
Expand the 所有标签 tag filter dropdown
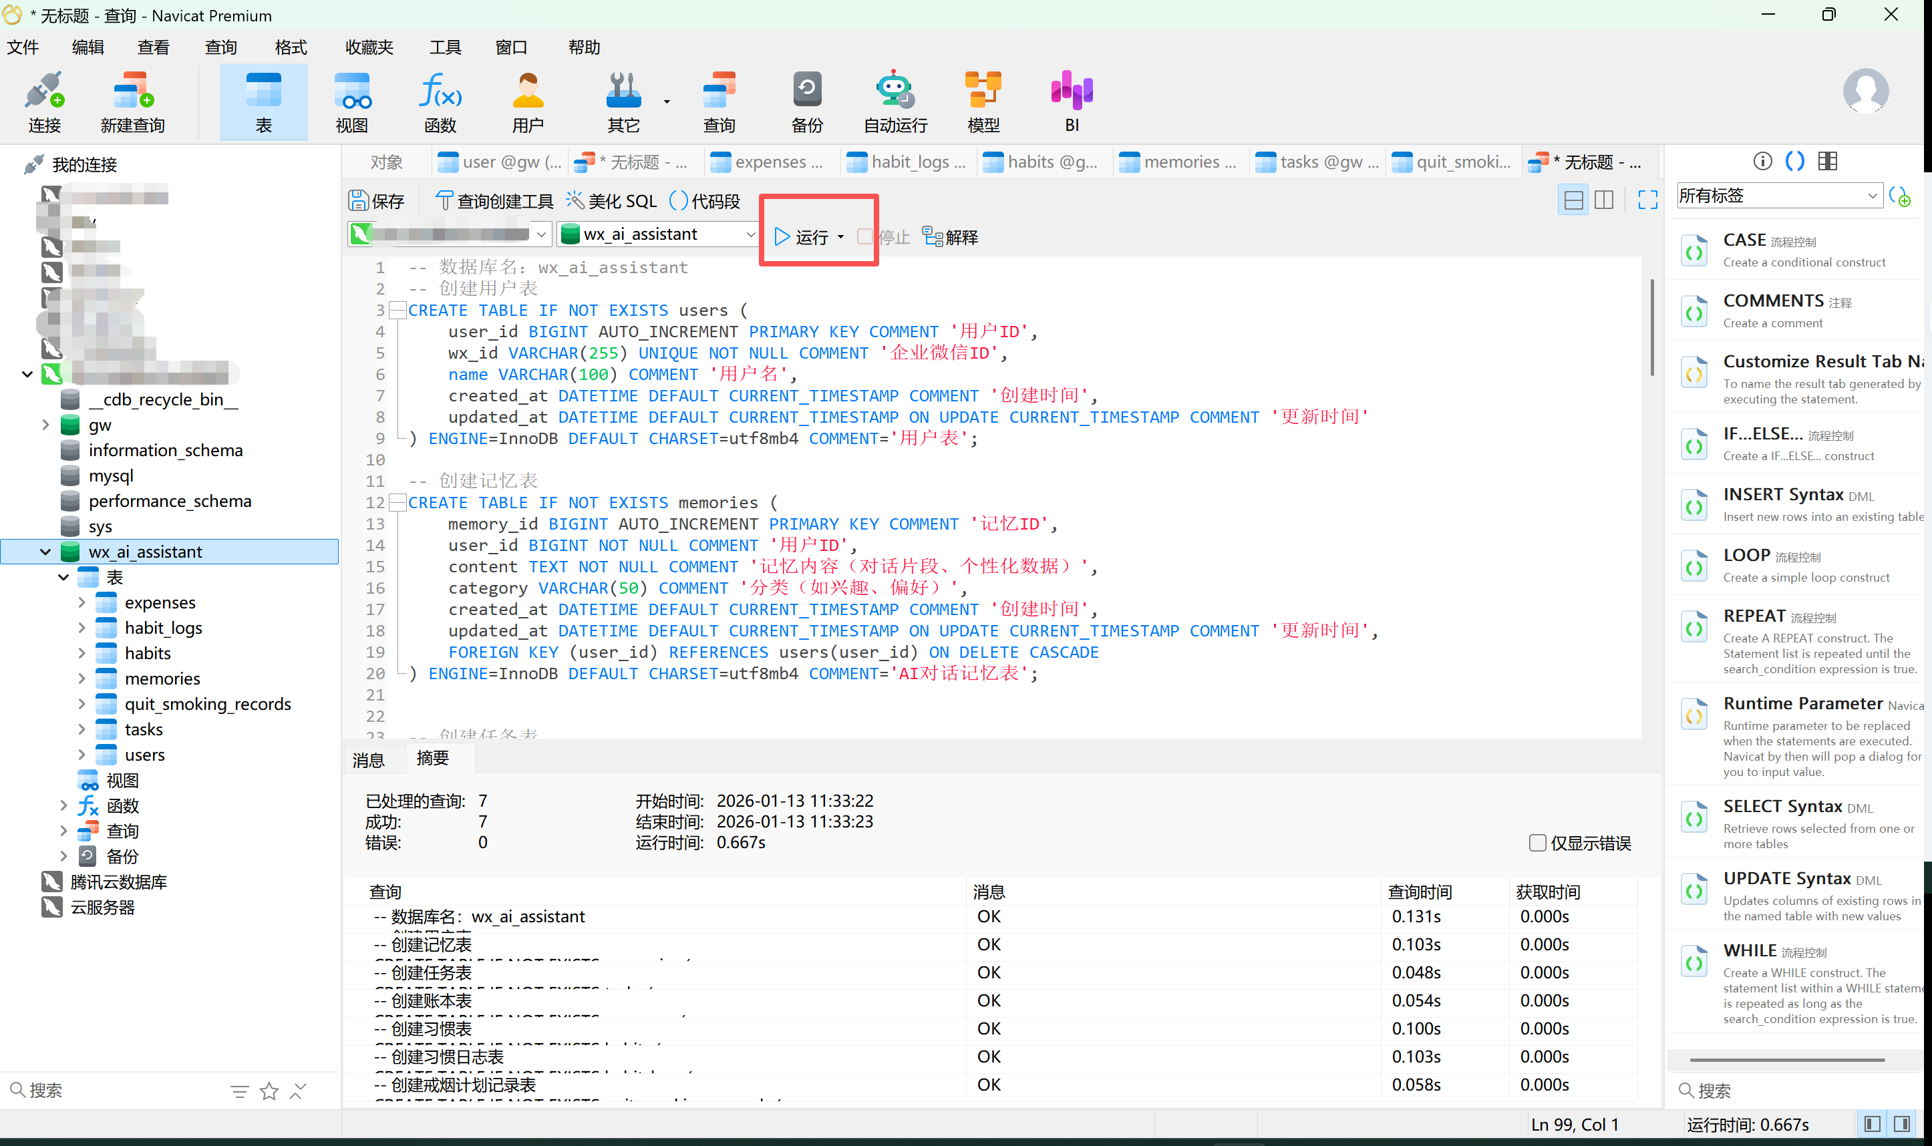tap(1778, 196)
